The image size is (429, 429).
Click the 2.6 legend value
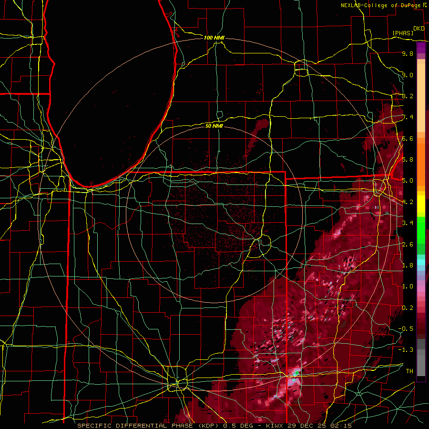point(408,244)
